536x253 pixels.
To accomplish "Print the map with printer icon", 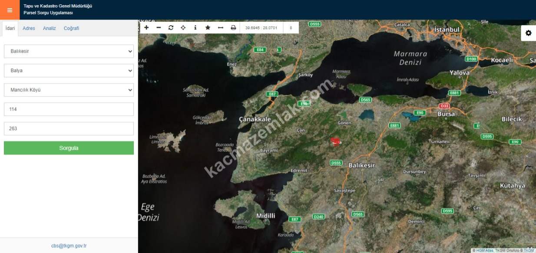I will [x=233, y=28].
